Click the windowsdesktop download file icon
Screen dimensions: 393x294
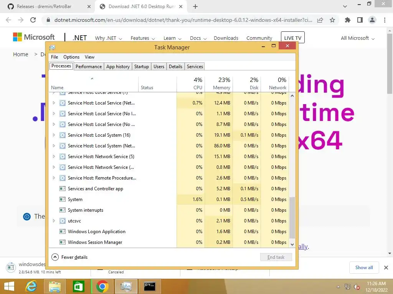point(10,267)
